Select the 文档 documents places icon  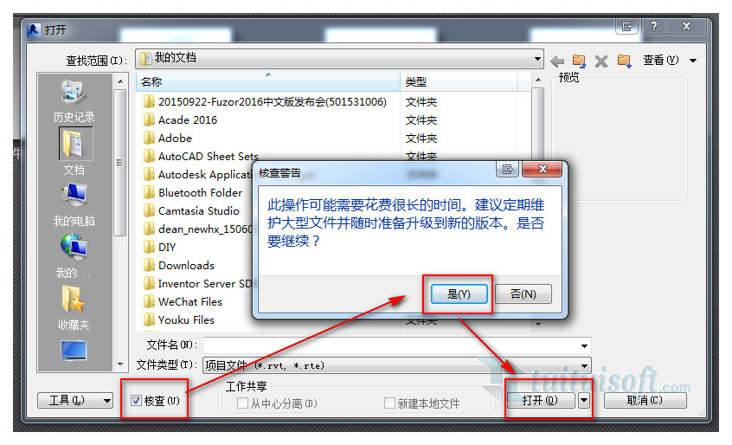coord(74,152)
